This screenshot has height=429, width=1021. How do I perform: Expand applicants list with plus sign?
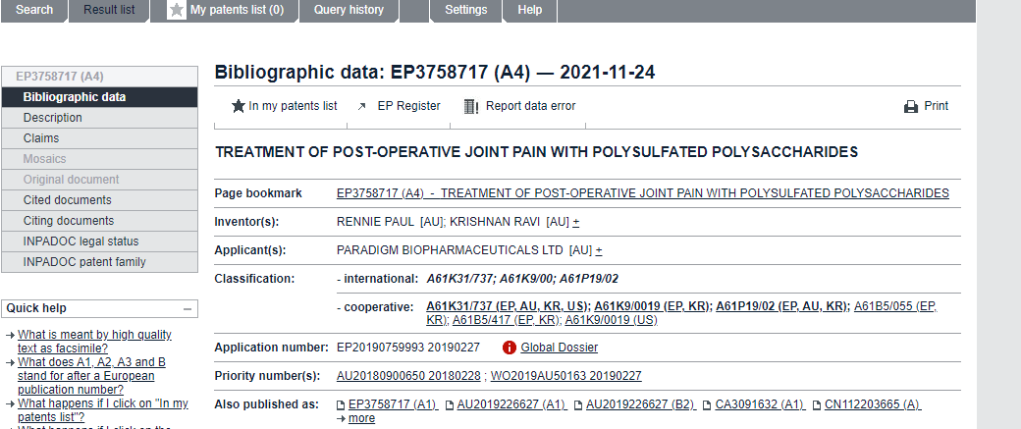click(599, 250)
